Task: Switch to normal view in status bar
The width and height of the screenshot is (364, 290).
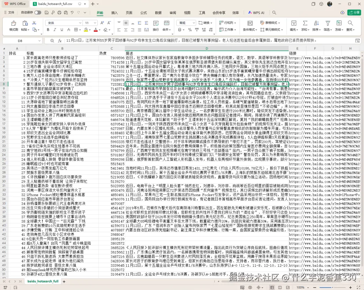Action: pos(272,287)
